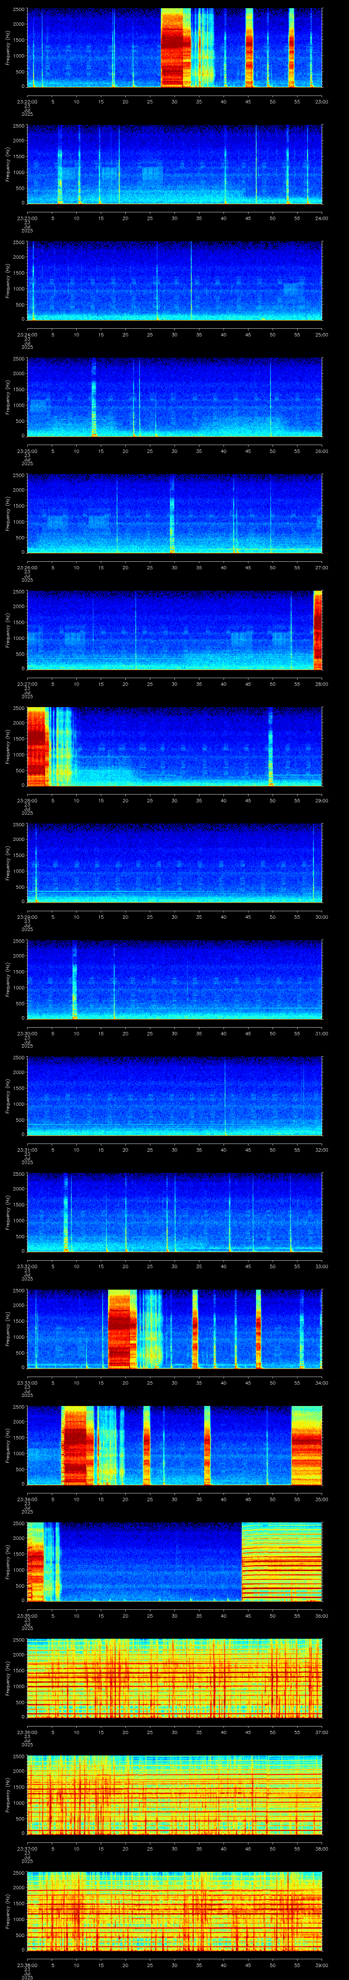Select the 23:34:00 start time label
349x1980 pixels.
tap(27, 1499)
